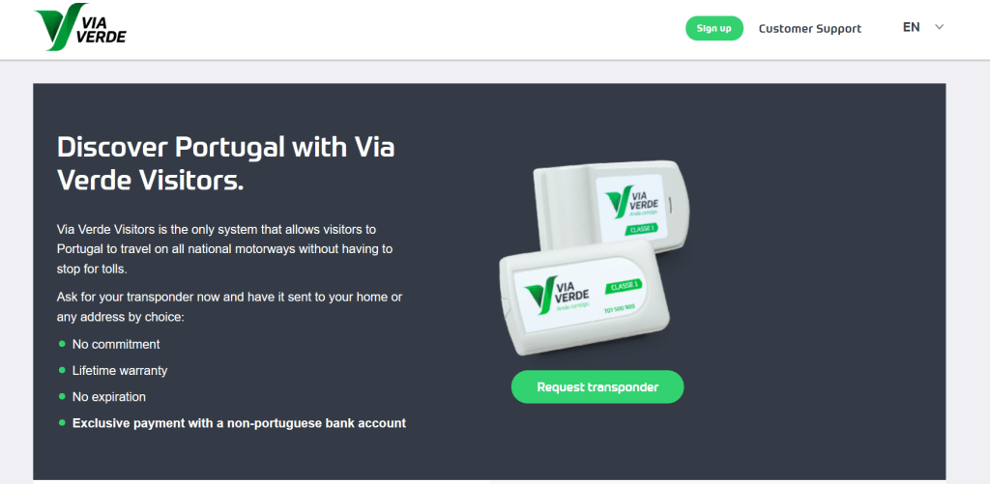Expand the chevron arrow next to EN
This screenshot has height=484, width=990.
[939, 27]
